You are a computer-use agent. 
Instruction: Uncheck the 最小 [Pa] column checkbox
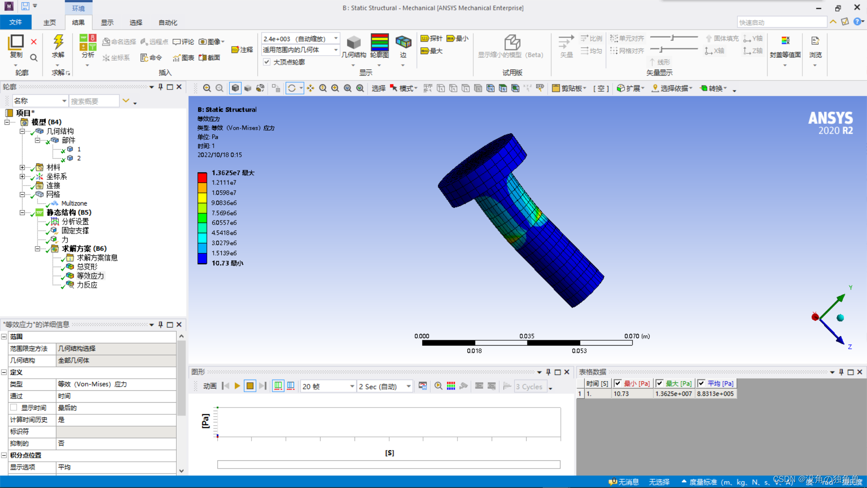618,383
